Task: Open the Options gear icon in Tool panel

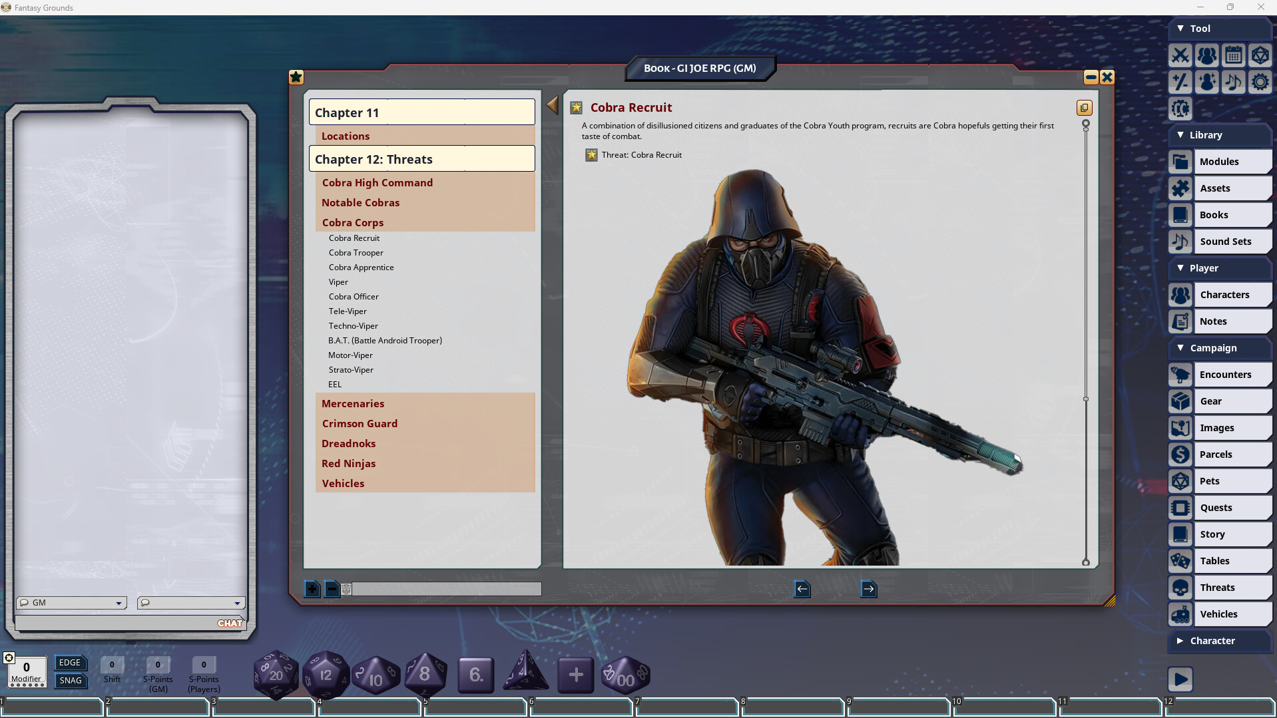Action: [x=1260, y=82]
